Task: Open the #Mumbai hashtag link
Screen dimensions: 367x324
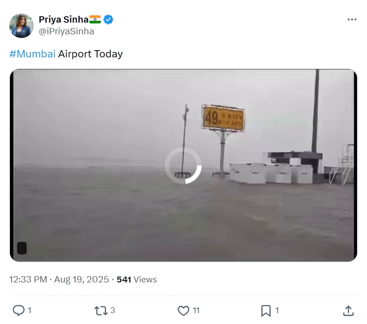Action: [33, 54]
